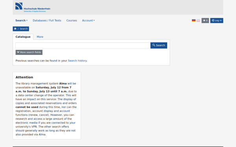Switch to the More tab
The width and height of the screenshot is (236, 147).
tap(40, 37)
